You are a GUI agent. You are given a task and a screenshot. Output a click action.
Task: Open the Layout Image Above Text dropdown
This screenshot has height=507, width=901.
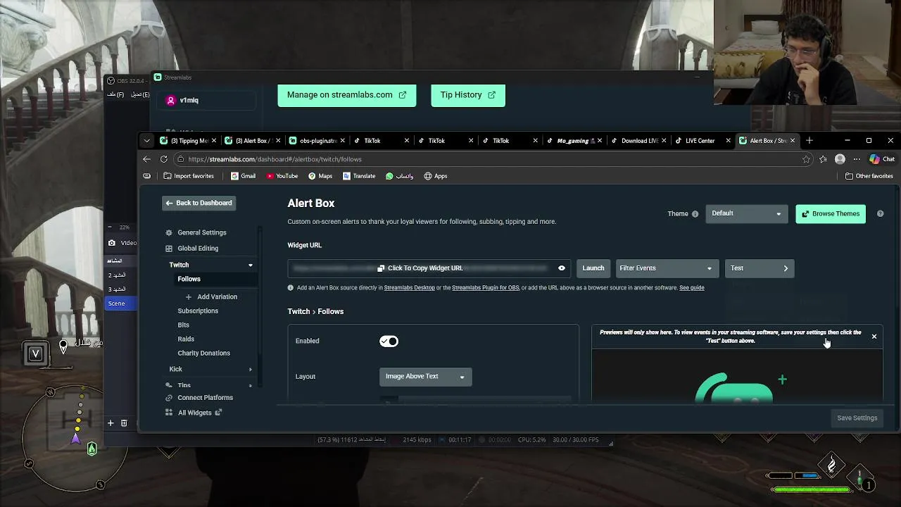(425, 377)
